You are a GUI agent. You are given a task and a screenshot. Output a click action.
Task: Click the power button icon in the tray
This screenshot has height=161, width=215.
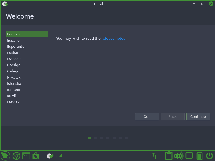point(209,156)
